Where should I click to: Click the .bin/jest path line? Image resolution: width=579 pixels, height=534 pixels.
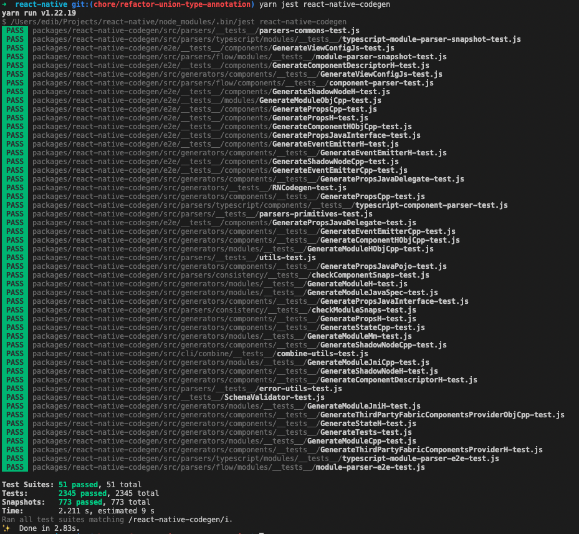click(x=174, y=22)
